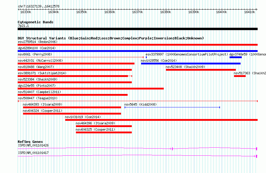Select the red nsv464396 loss bar
This screenshot has height=173, width=266.
[x=104, y=126]
